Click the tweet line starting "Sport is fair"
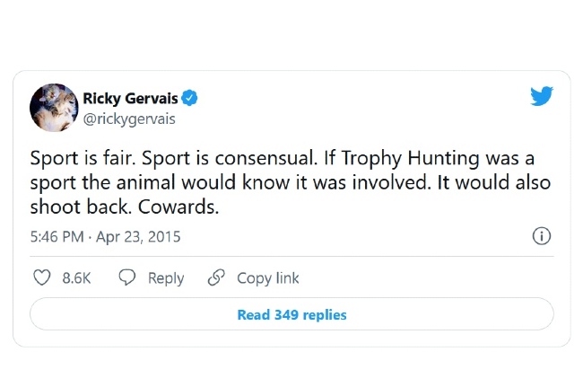Image resolution: width=583 pixels, height=387 pixels. tap(283, 158)
